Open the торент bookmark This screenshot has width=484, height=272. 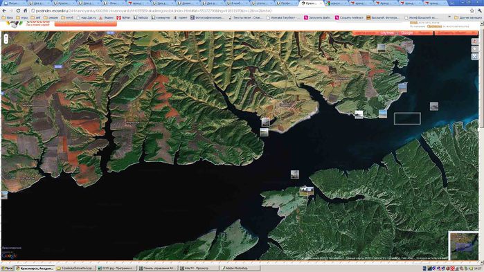point(180,18)
